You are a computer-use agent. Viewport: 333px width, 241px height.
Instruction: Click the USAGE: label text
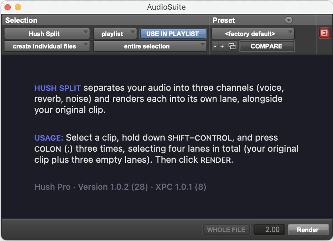click(49, 138)
